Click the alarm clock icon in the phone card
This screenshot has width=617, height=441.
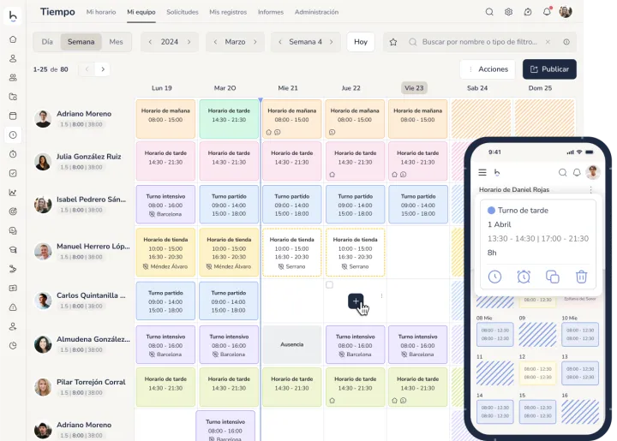click(x=524, y=277)
